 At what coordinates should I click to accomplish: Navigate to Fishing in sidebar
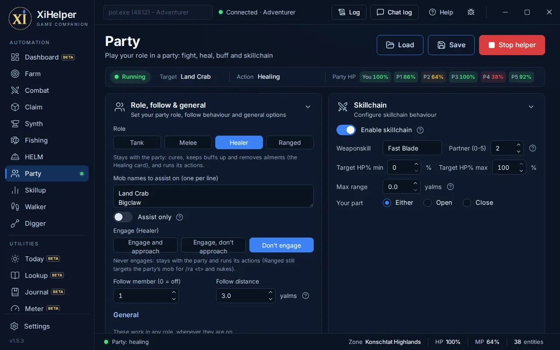[47, 140]
